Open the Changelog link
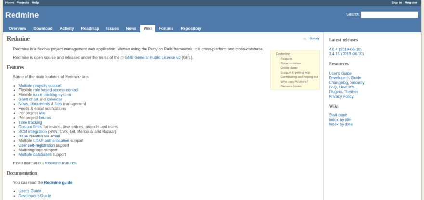The width and height of the screenshot is (424, 200). 338,83
